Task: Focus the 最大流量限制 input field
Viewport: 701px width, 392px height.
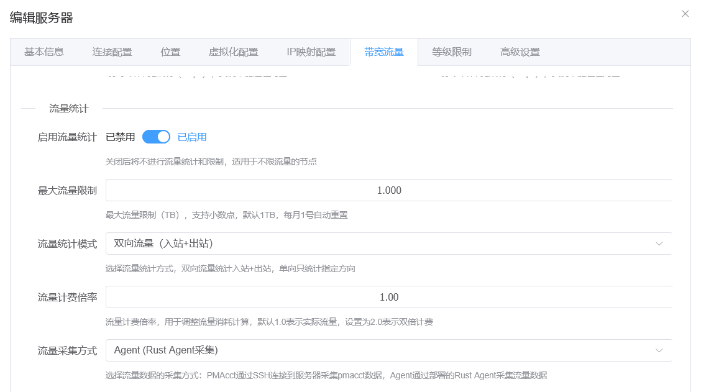Action: click(x=388, y=190)
